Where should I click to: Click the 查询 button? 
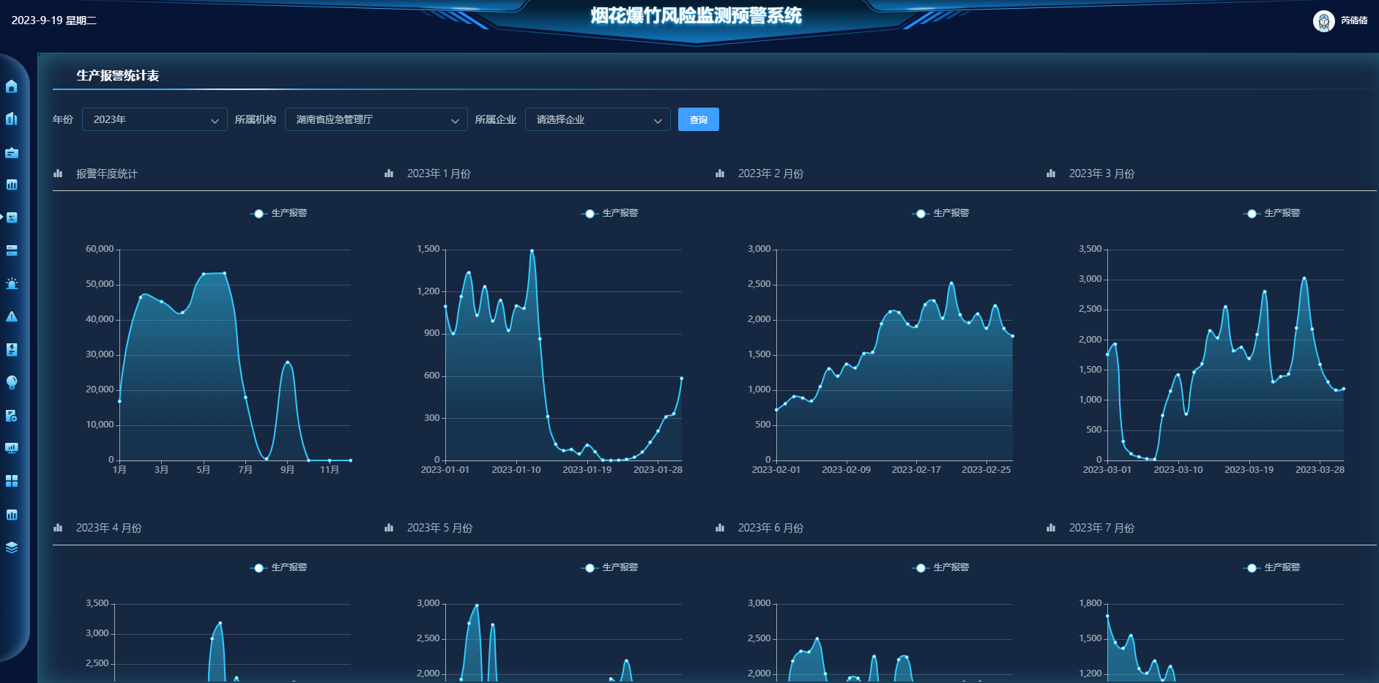click(699, 119)
